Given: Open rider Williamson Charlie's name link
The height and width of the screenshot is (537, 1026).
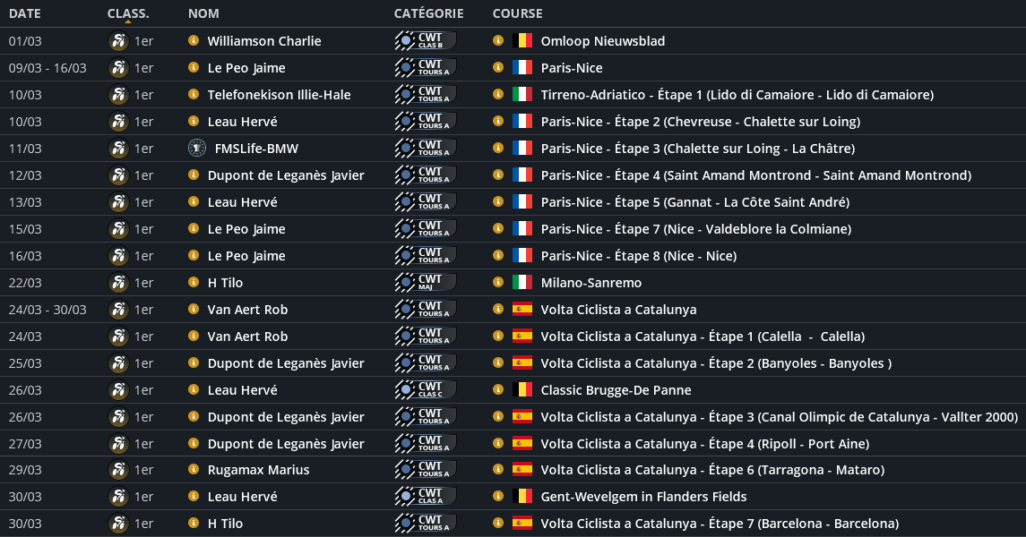Looking at the screenshot, I should click(x=264, y=41).
